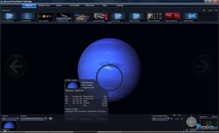Open the Hubble Images collection
The image size is (219, 133).
coord(63,17)
